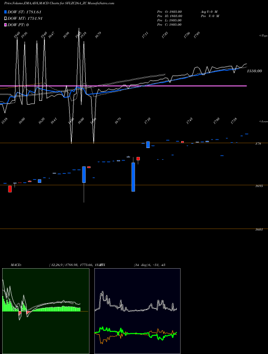
Task: Open the ADX indicator chart panel
Action: coord(137,311)
